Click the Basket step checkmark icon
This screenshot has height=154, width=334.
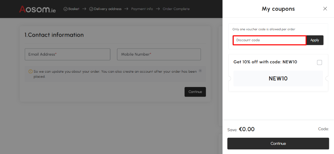coord(66,9)
